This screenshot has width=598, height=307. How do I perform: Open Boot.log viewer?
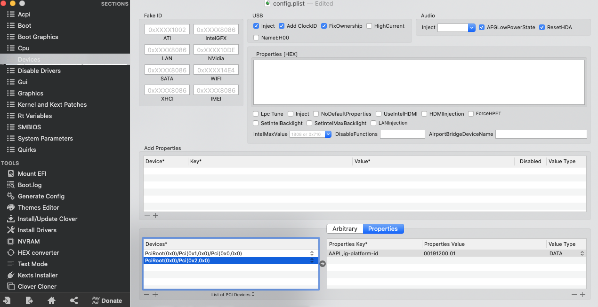29,185
